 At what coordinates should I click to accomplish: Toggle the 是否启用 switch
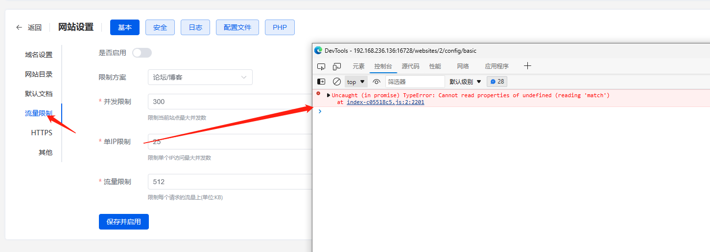pos(142,53)
